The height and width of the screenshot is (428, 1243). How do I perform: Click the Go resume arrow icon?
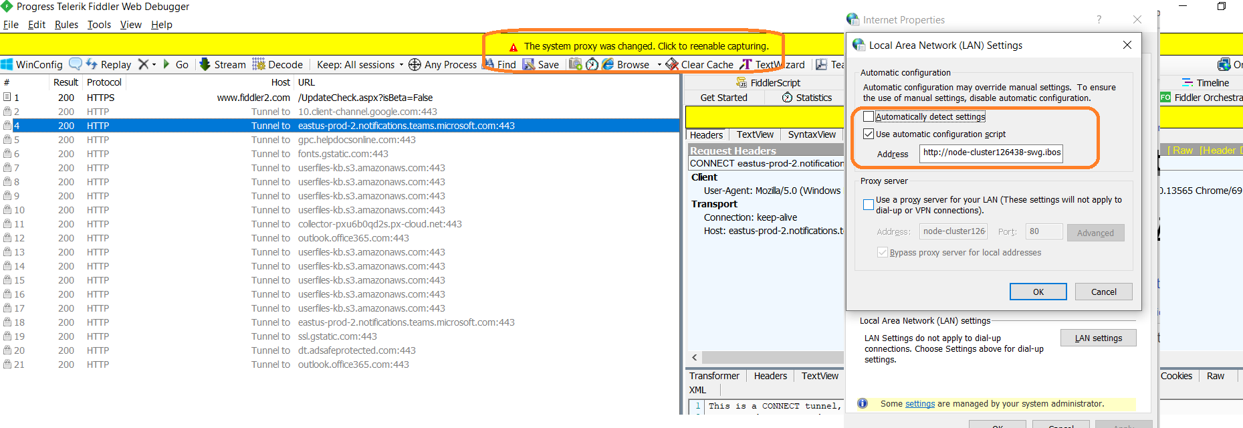[x=166, y=64]
